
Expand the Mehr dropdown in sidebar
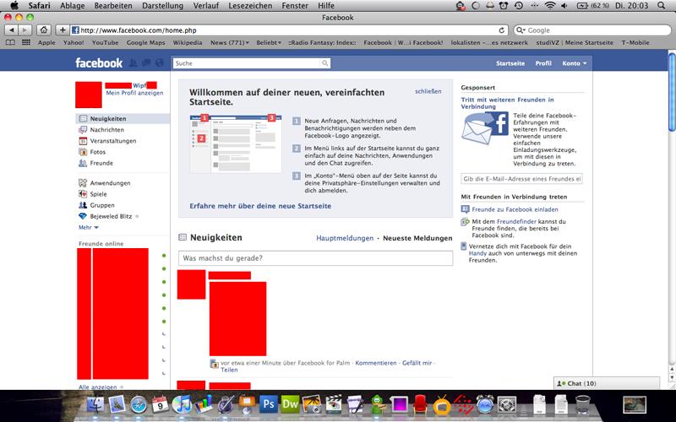pos(89,227)
